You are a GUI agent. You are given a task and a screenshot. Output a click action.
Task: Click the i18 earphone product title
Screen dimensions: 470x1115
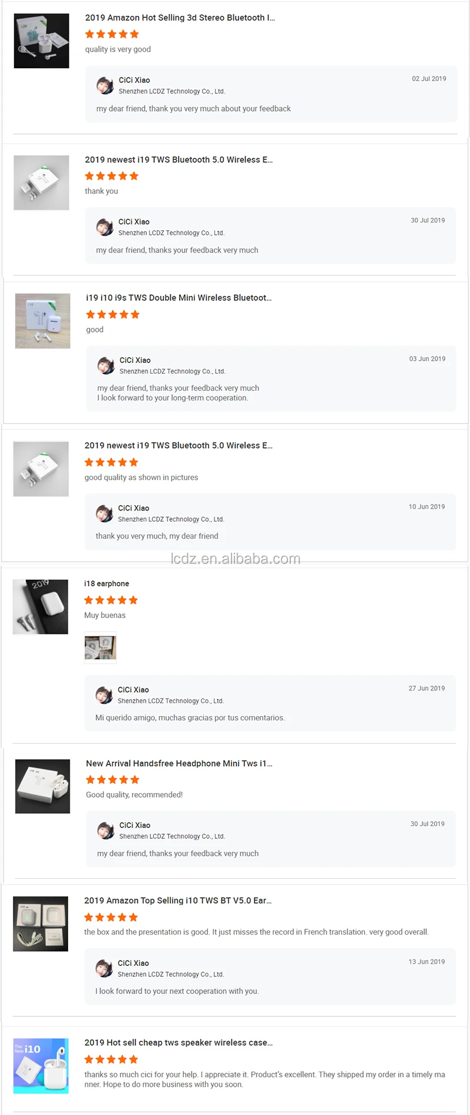tap(106, 584)
